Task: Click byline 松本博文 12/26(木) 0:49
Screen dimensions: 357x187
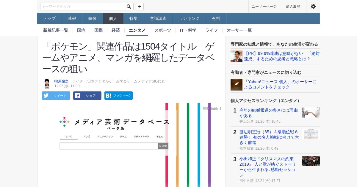Action: pyautogui.click(x=259, y=148)
